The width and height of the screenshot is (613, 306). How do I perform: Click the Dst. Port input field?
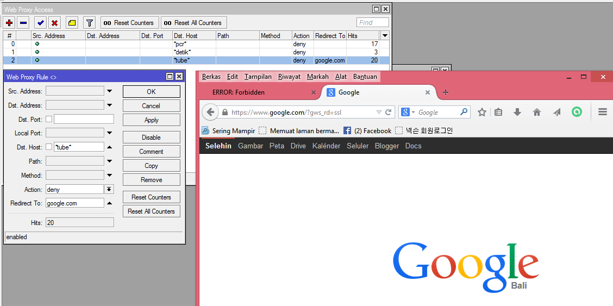tap(84, 119)
